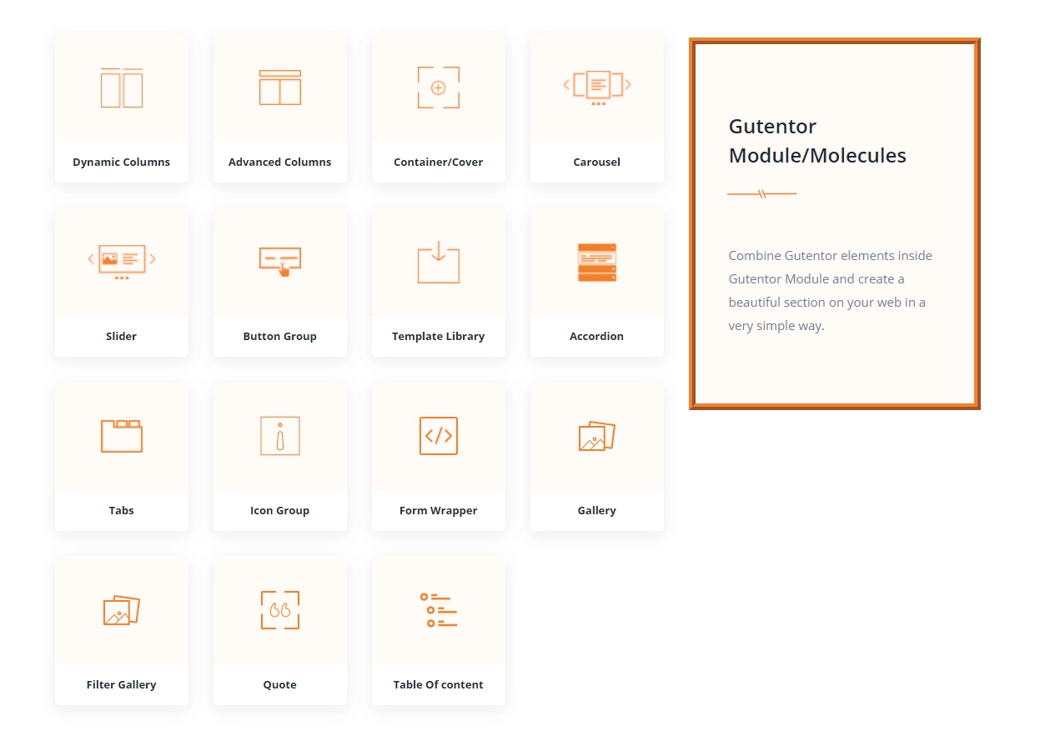
Task: Choose the Button Group label
Action: [280, 337]
